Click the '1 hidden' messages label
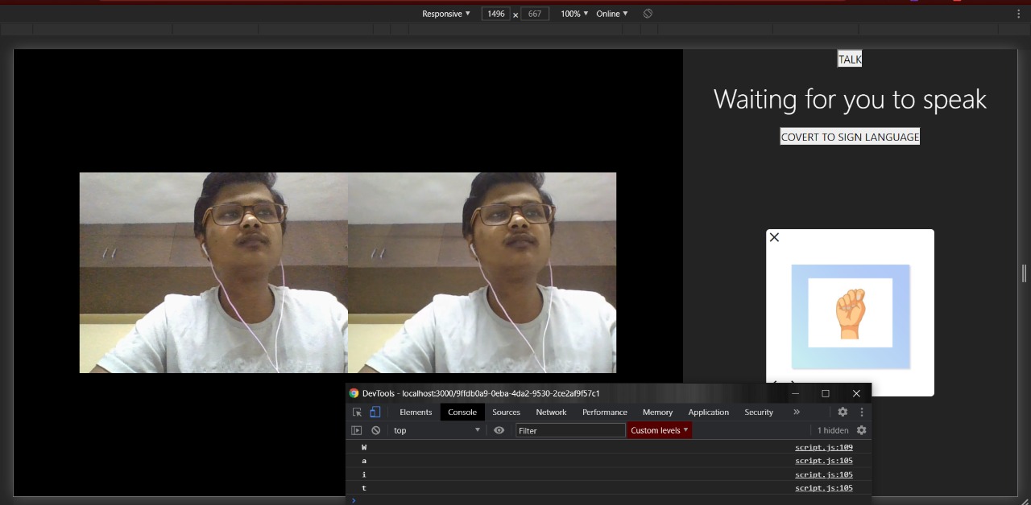 click(833, 430)
